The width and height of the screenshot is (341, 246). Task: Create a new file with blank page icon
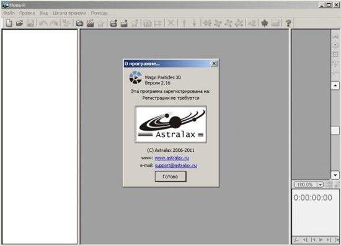pos(9,23)
